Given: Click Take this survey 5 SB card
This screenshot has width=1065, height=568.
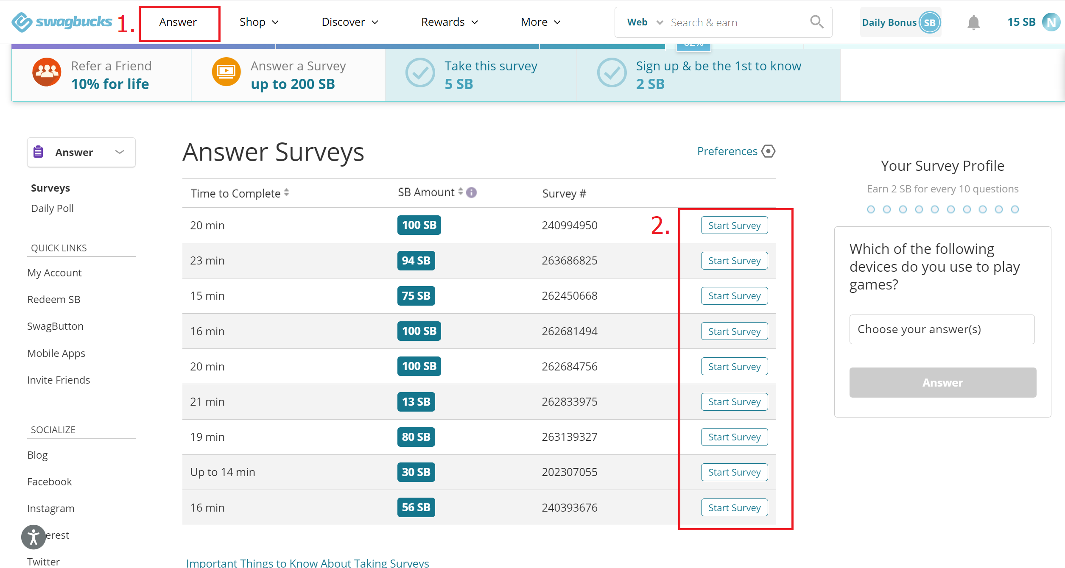Looking at the screenshot, I should point(481,75).
